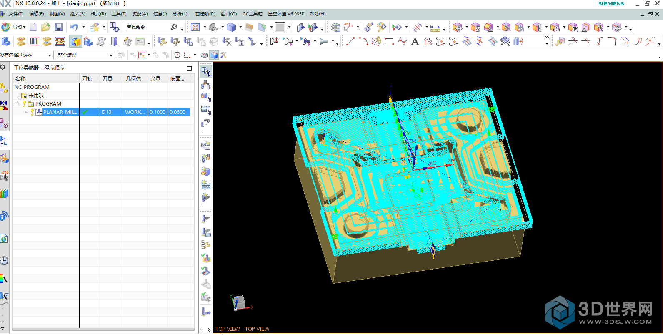The image size is (663, 335).
Task: Switch to Machine Tool view icon
Action: point(206,85)
